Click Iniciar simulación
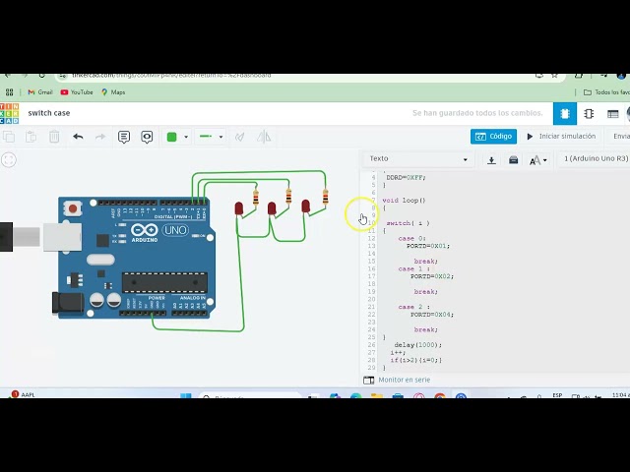The height and width of the screenshot is (472, 630). pyautogui.click(x=561, y=137)
